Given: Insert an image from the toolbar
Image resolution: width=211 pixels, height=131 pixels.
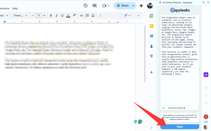Looking at the screenshot, I should click(93, 15).
